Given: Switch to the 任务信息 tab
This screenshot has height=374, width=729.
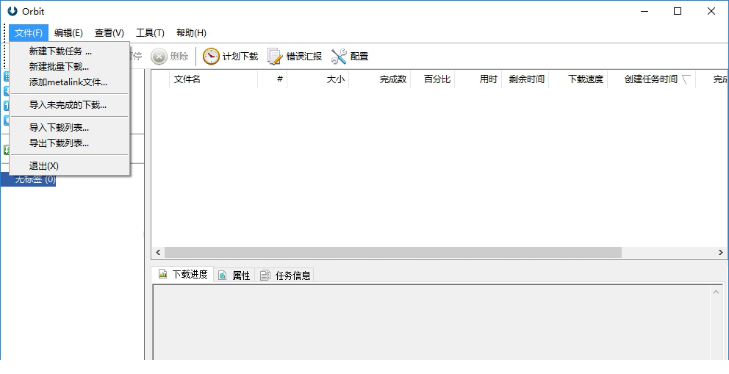Looking at the screenshot, I should (x=285, y=276).
